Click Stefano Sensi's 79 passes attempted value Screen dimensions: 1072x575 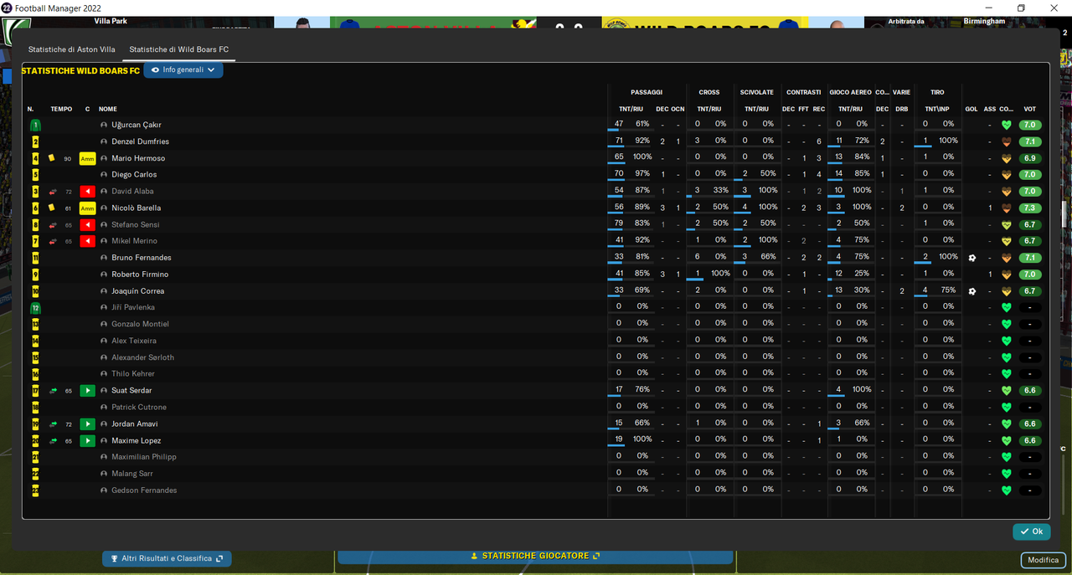(x=619, y=223)
